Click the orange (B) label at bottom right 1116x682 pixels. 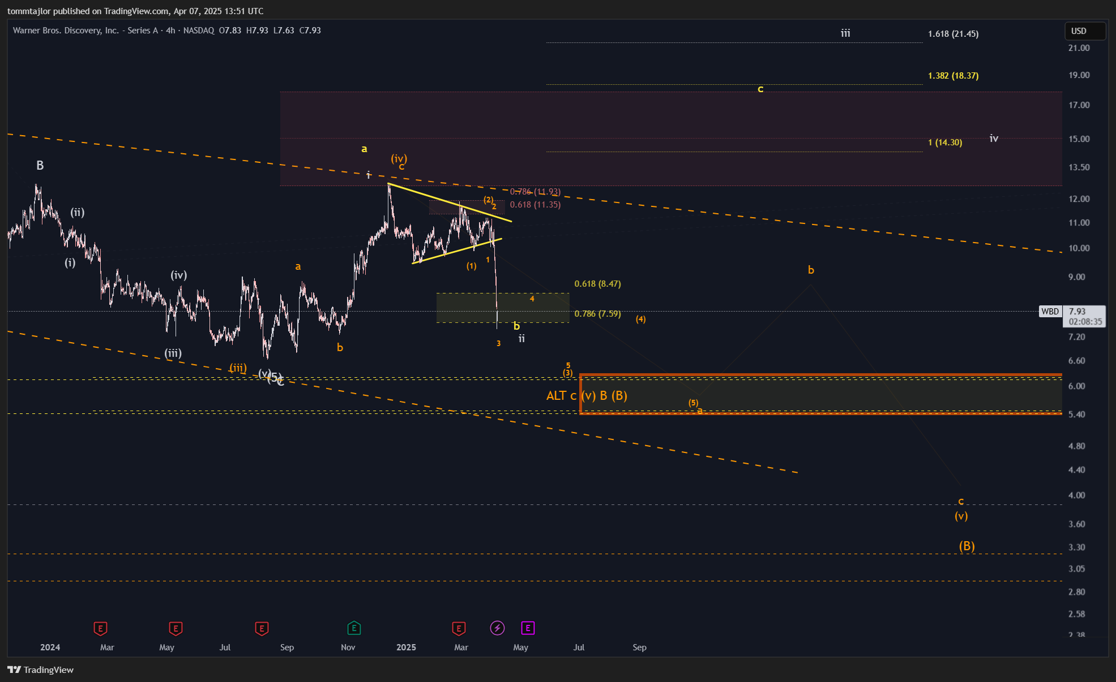pos(967,546)
